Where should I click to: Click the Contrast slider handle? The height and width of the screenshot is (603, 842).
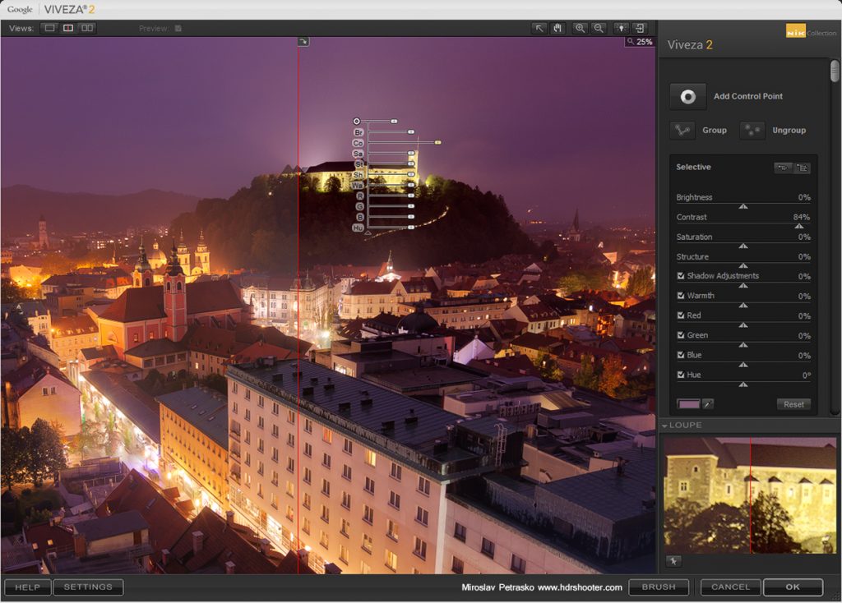798,226
